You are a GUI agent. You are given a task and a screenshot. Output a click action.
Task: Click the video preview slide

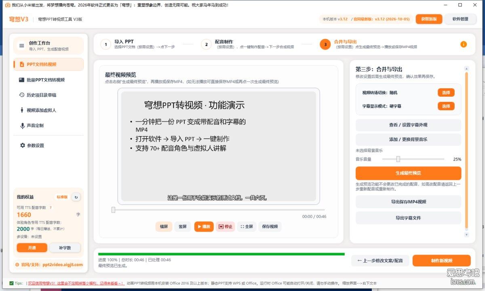pos(219,146)
